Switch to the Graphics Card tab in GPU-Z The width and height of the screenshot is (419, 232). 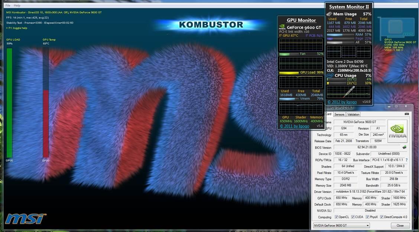pos(328,114)
